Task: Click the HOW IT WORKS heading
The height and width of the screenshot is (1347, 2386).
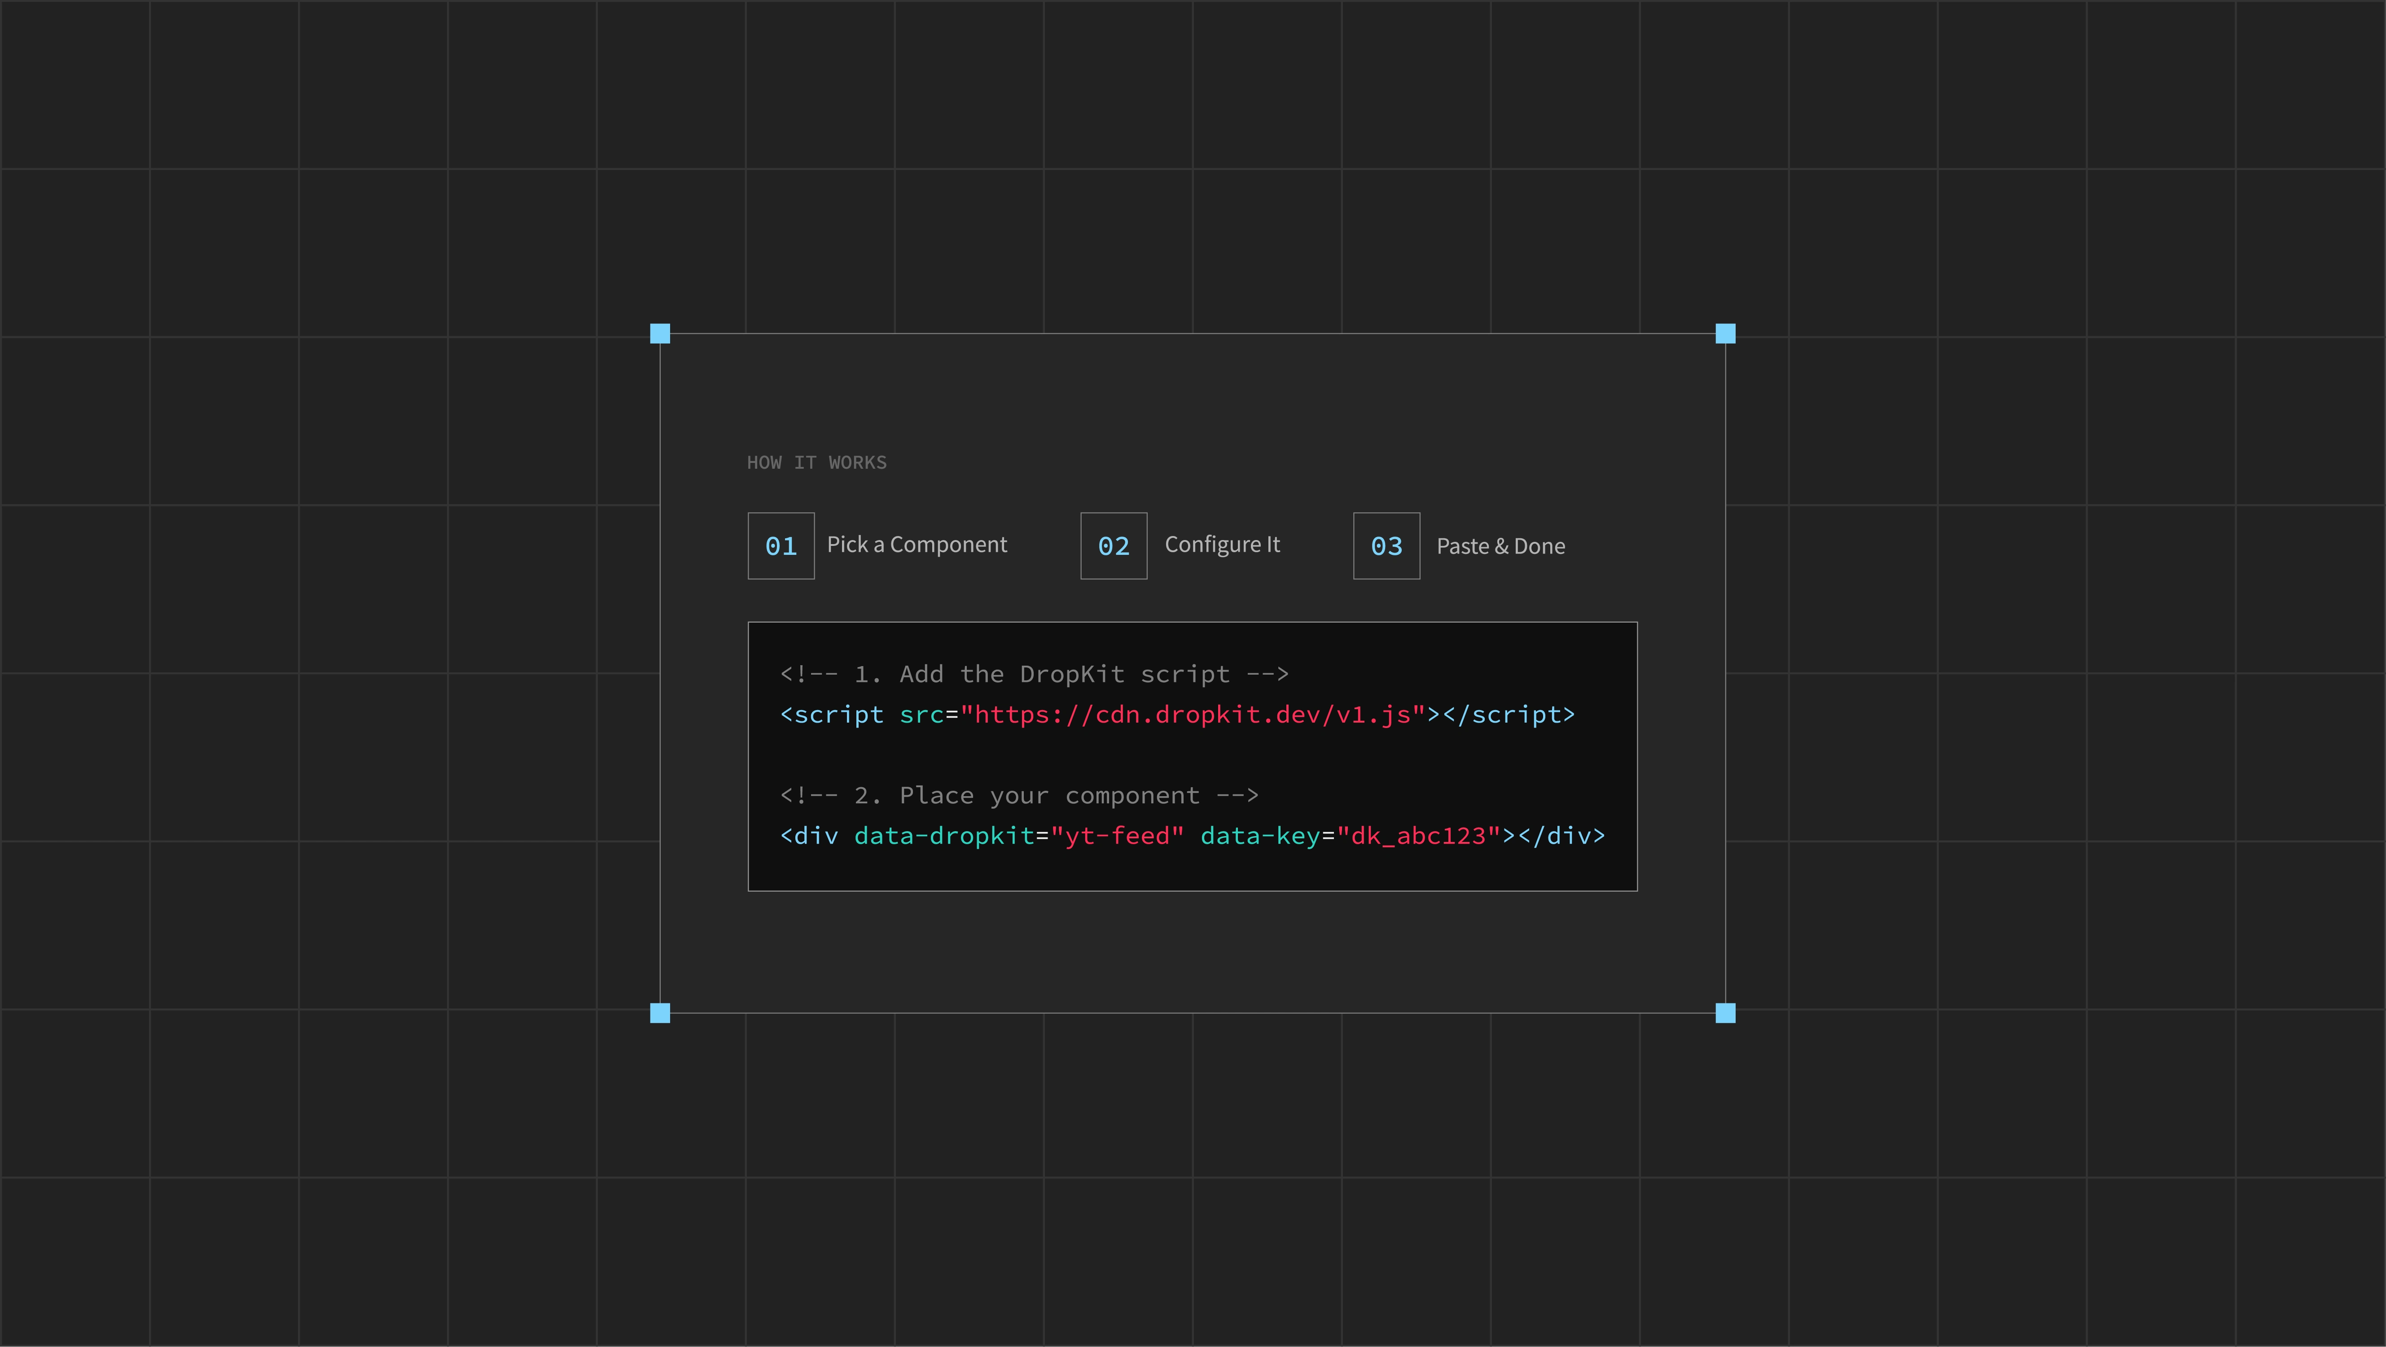Action: 816,463
